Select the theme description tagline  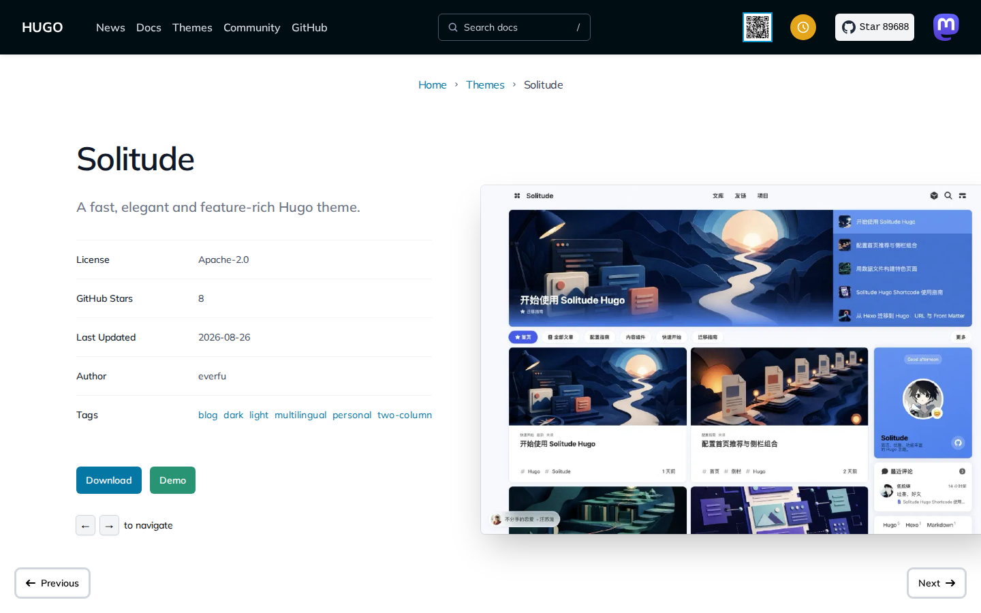pos(218,207)
